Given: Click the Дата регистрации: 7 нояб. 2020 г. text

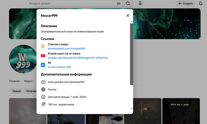Looking at the screenshot, I should click(67, 97).
